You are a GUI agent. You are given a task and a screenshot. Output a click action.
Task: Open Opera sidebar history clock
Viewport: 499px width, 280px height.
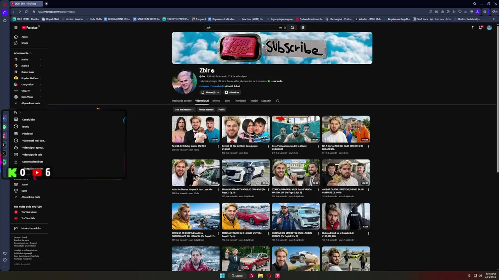click(5, 260)
